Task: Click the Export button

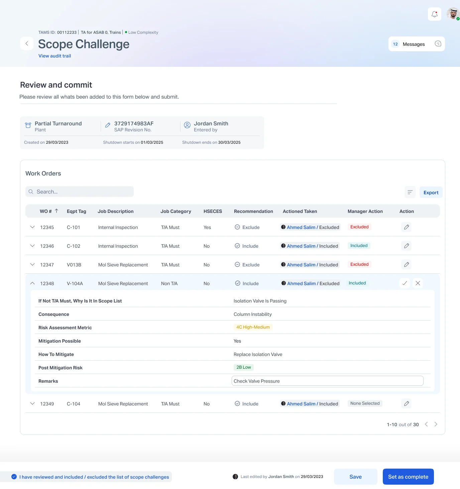Action: 431,192
